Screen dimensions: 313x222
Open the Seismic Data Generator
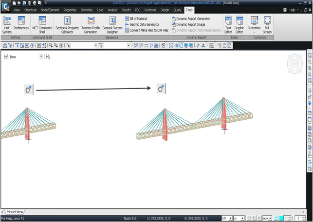[x=144, y=24]
